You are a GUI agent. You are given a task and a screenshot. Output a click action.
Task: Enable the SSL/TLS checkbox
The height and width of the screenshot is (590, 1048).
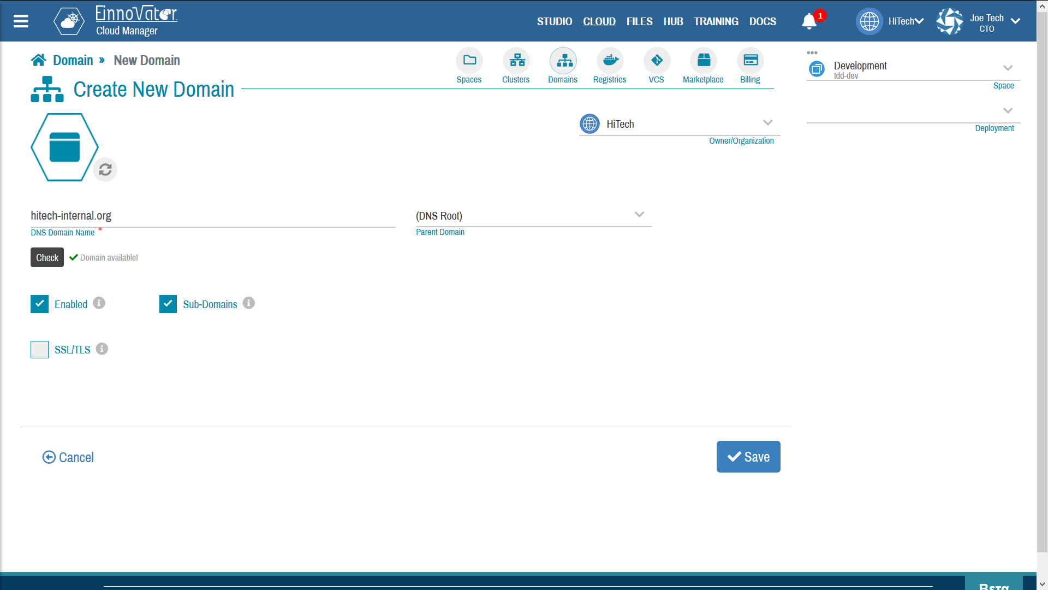coord(39,350)
